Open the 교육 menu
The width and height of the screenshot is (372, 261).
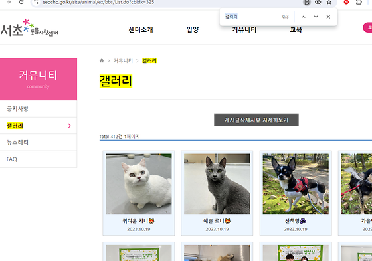point(296,29)
